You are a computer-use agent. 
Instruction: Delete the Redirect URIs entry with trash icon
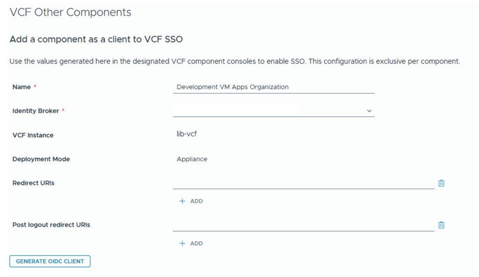(441, 183)
